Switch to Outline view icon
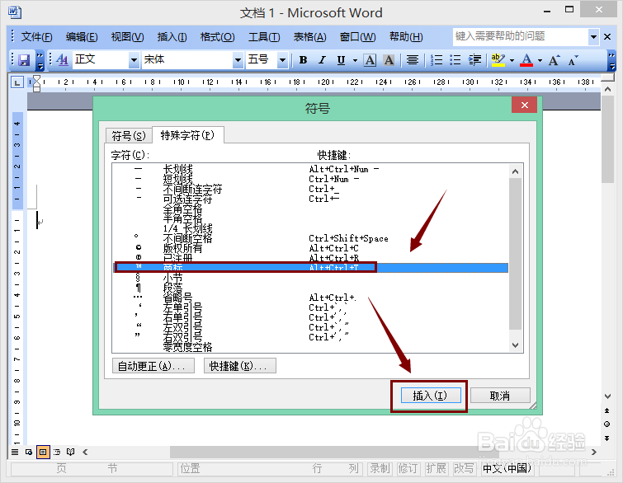The image size is (623, 483). (x=57, y=452)
